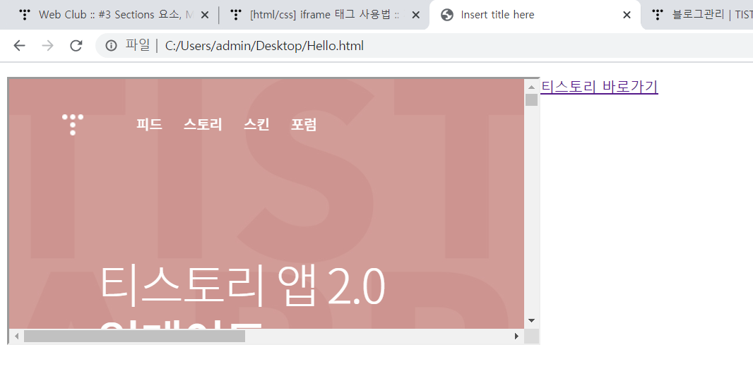The image size is (753, 388).
Task: Open 스킨 menu in the iframe
Action: tap(256, 125)
